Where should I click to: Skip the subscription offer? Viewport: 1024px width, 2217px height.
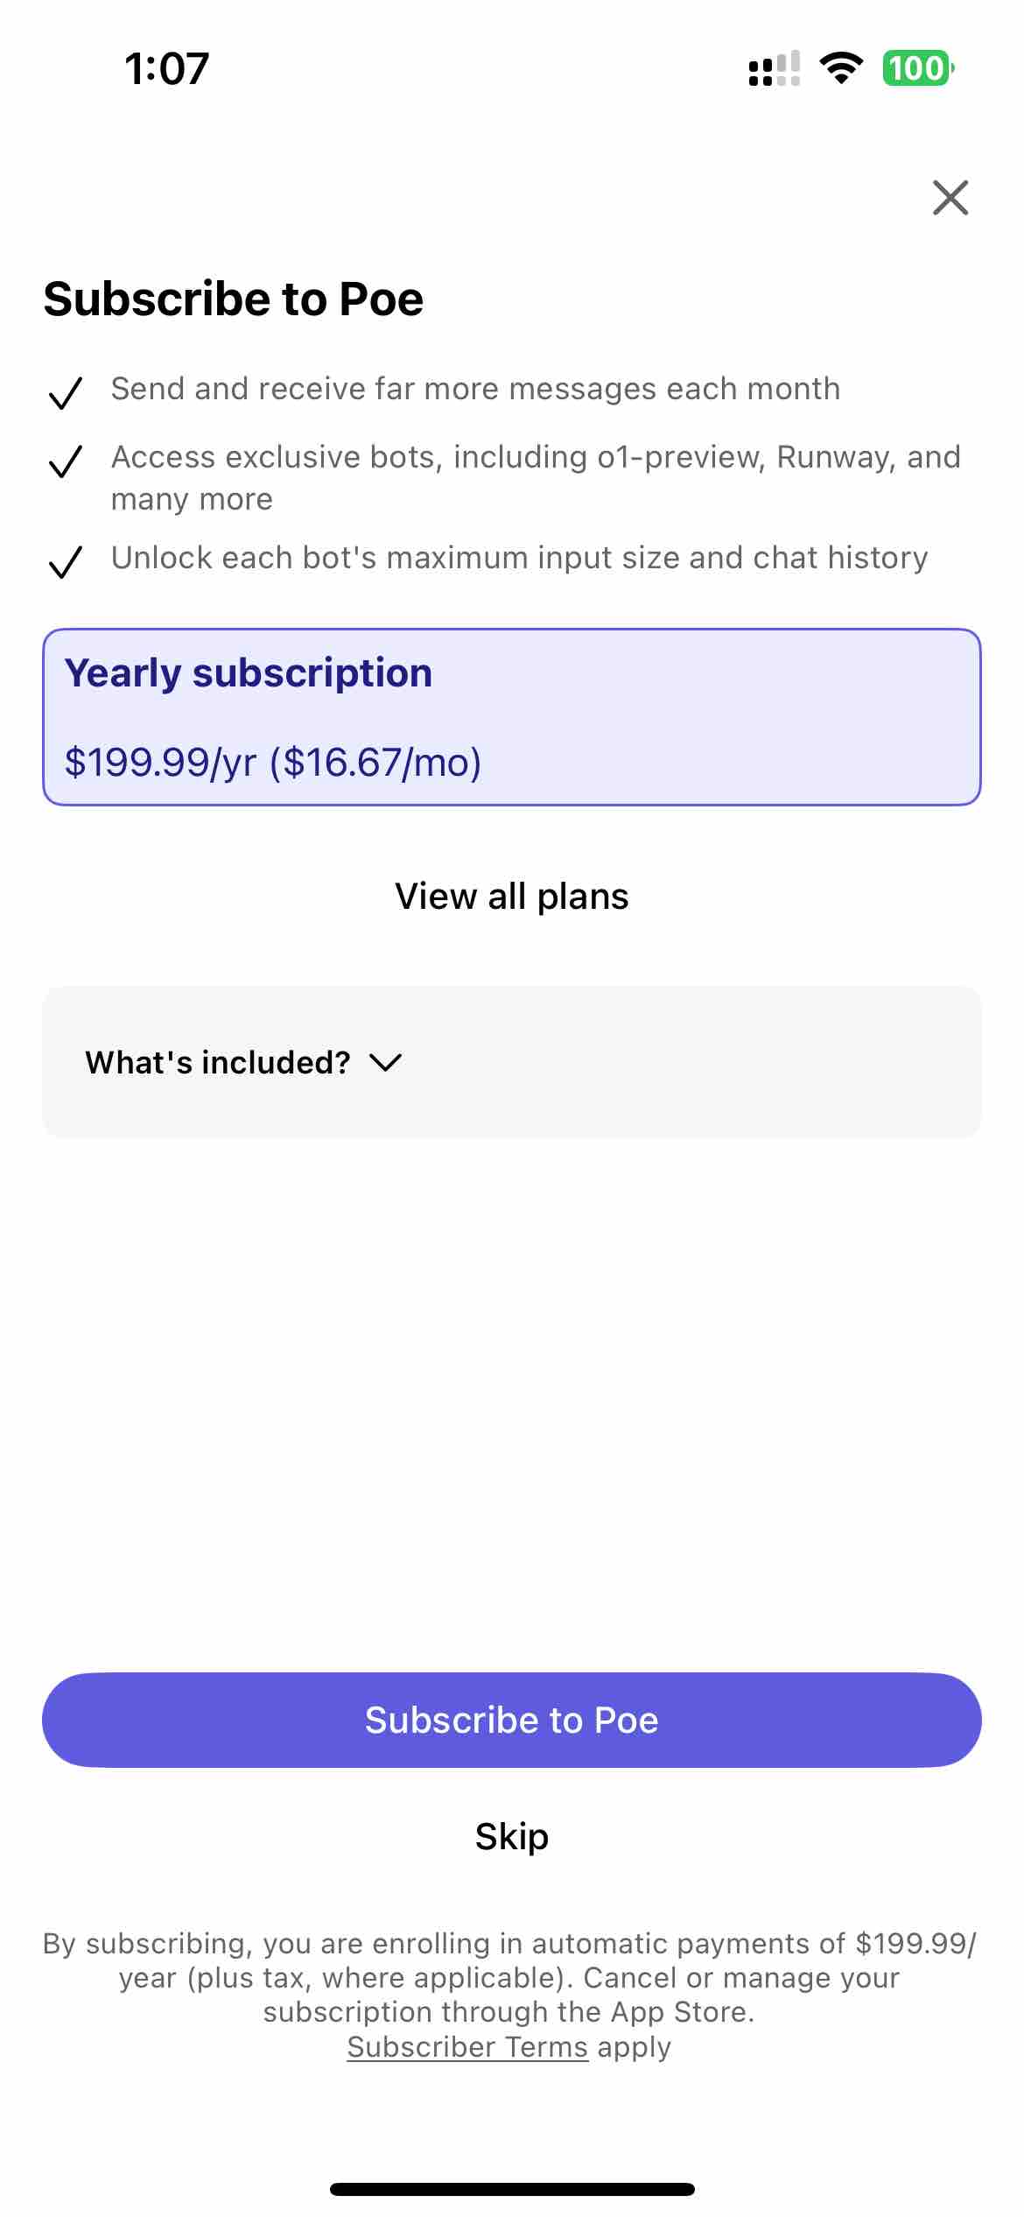512,1836
